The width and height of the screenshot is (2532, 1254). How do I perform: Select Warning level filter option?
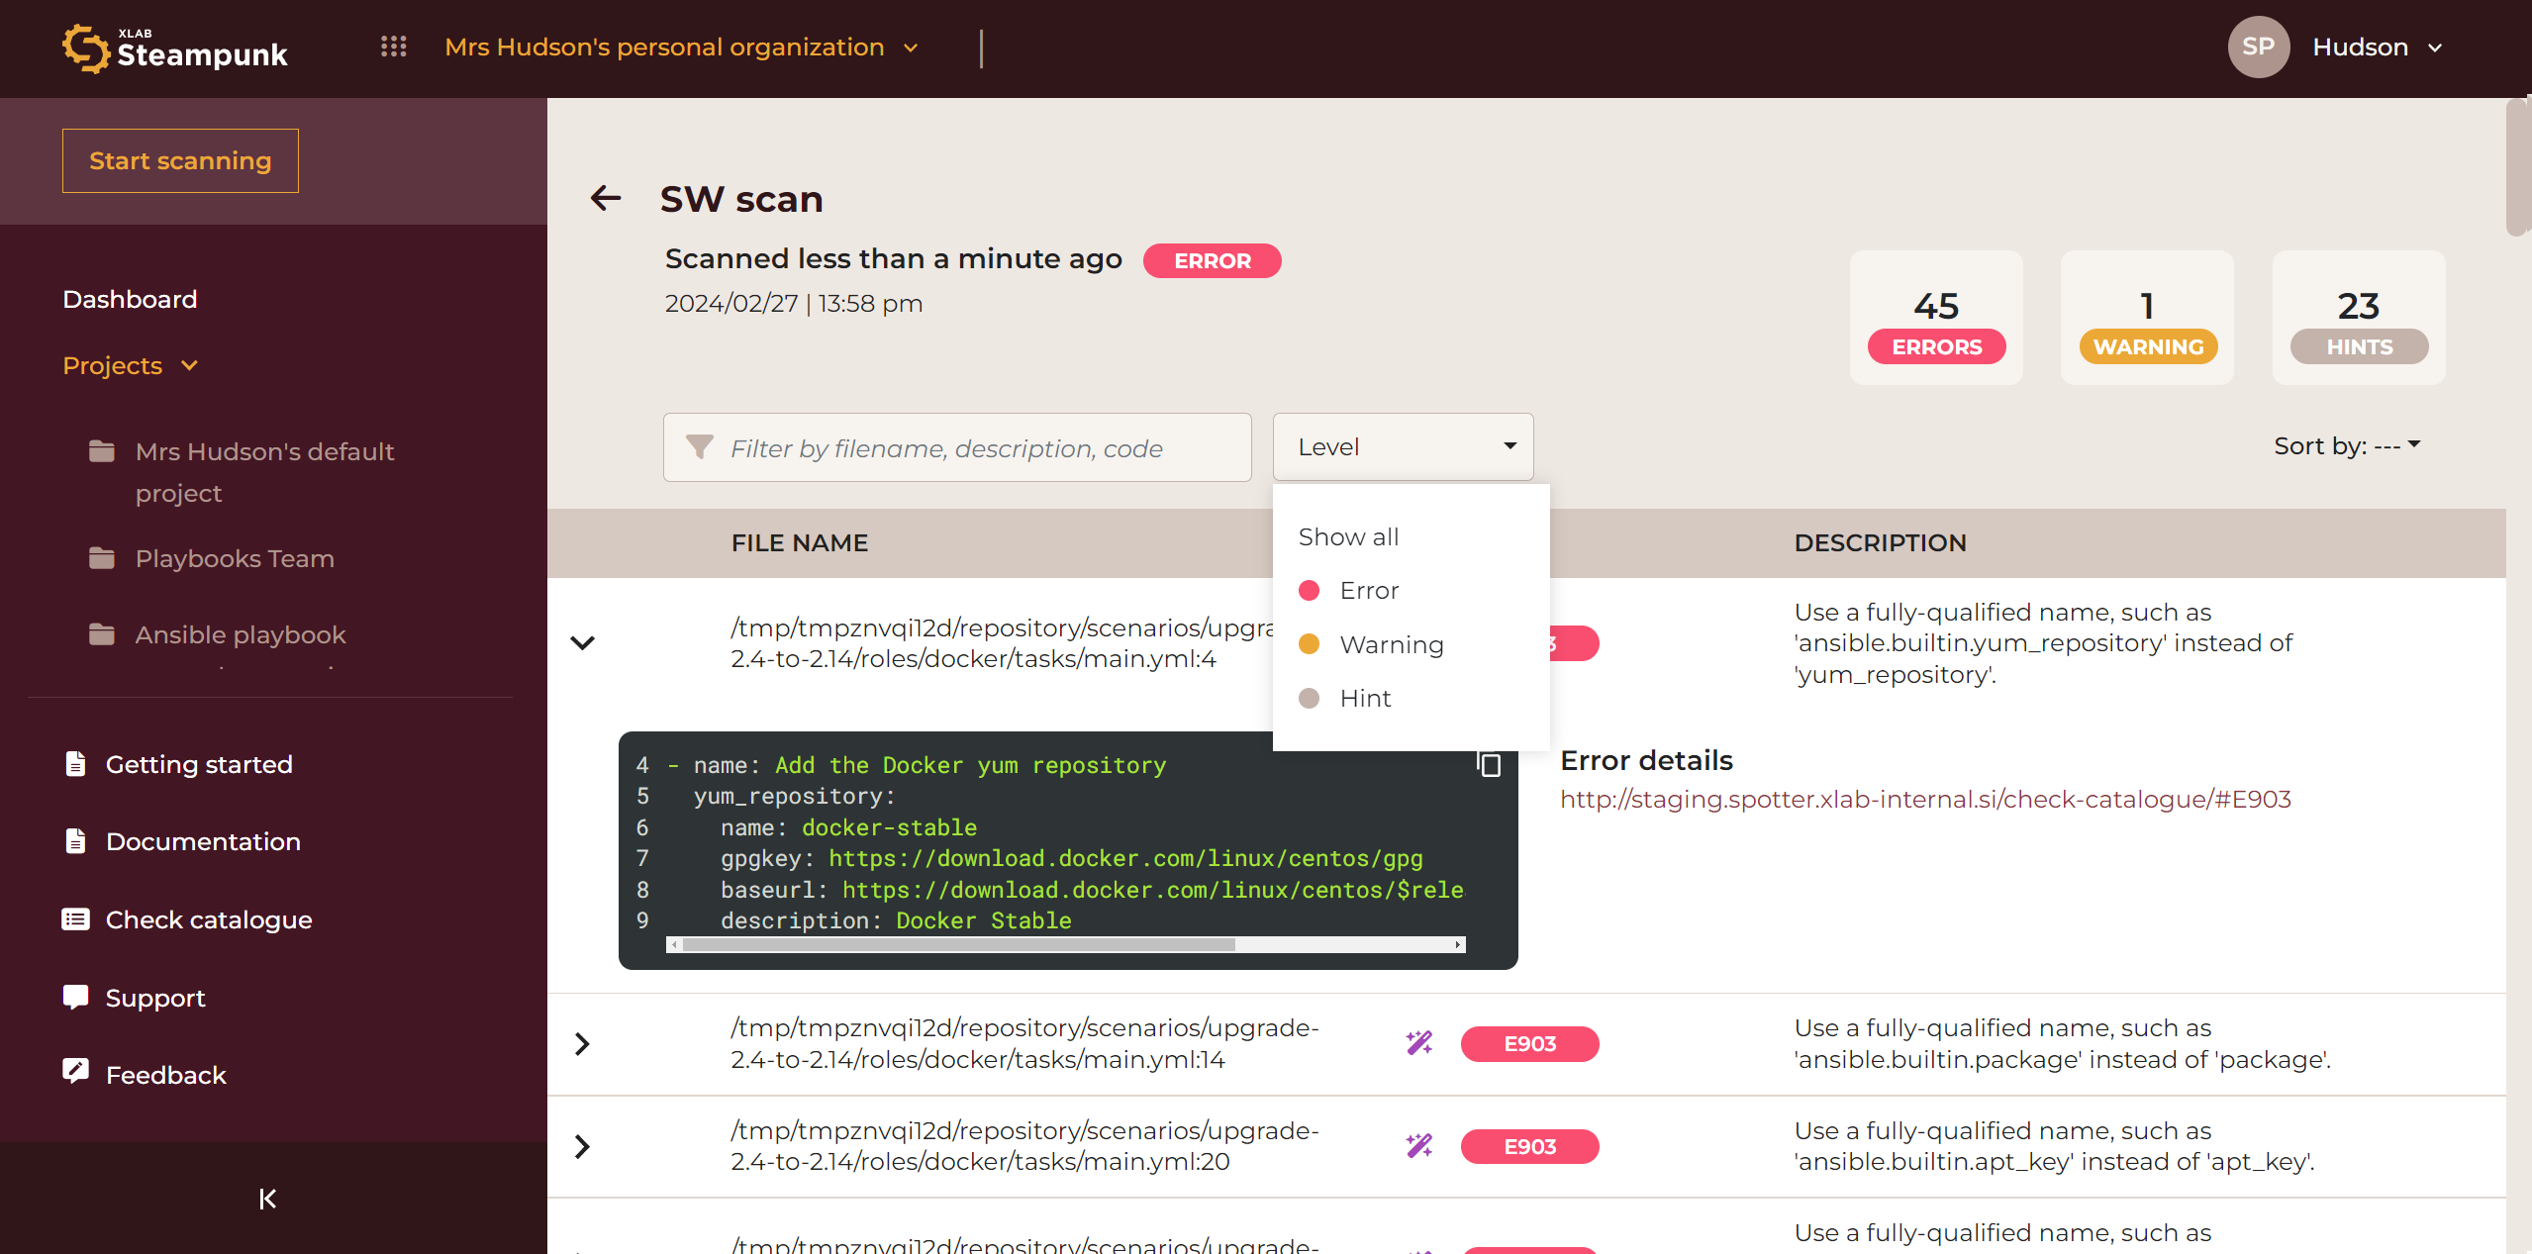(1391, 644)
